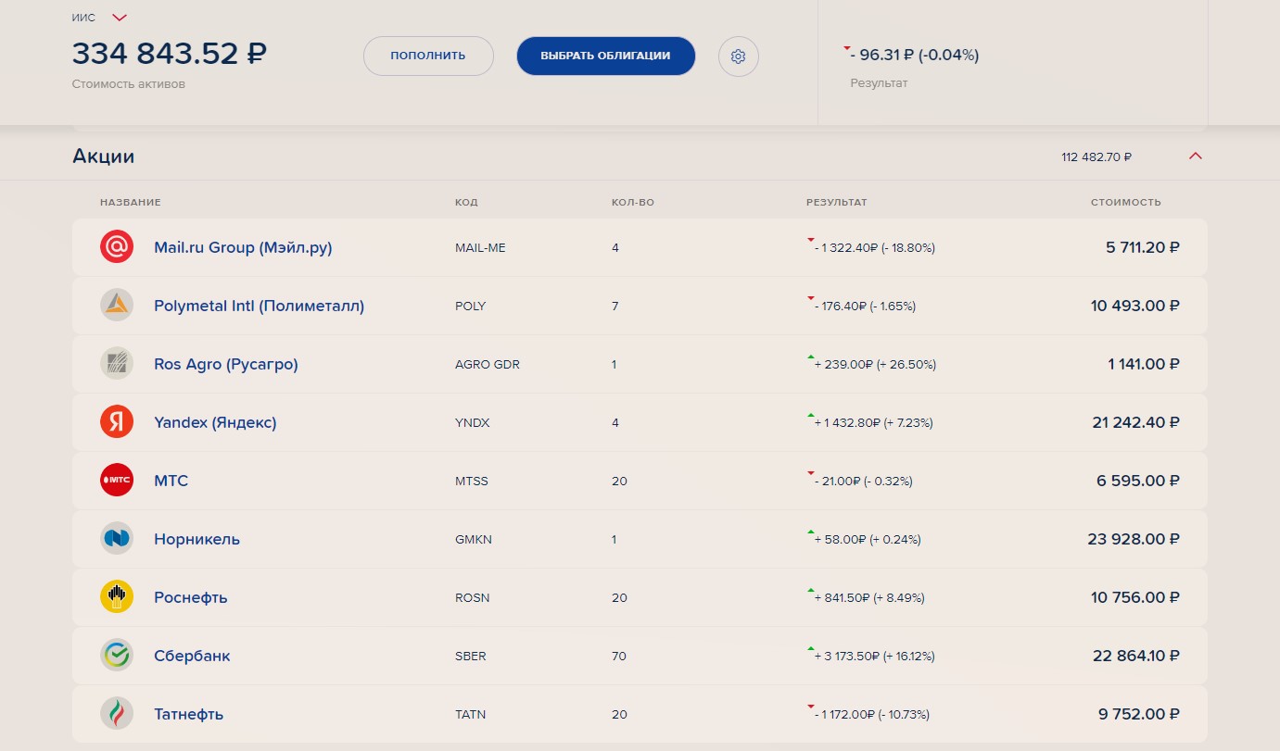Image resolution: width=1280 pixels, height=751 pixels.
Task: Open Yandex (Яндекс) stock link
Action: click(x=215, y=422)
